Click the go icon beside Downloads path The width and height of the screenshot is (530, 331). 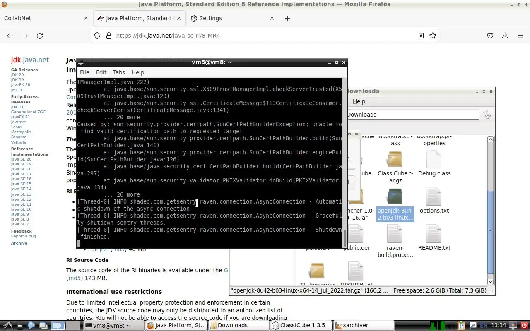tap(487, 115)
